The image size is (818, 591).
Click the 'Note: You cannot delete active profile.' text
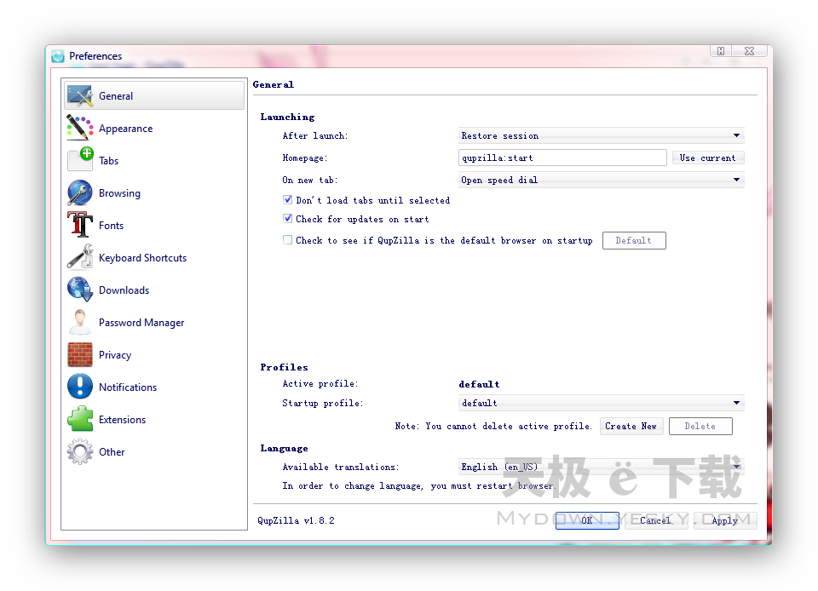(x=493, y=426)
